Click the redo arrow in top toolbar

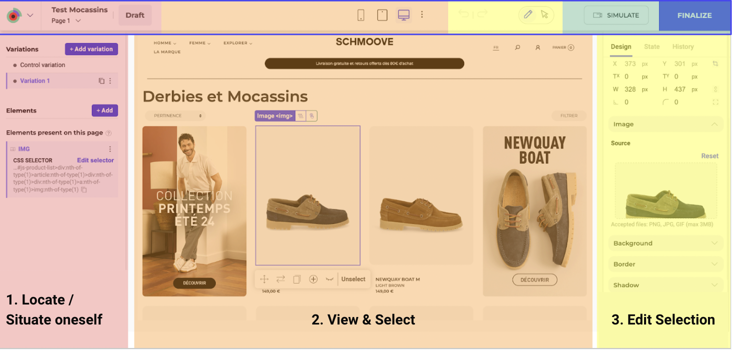(x=482, y=14)
